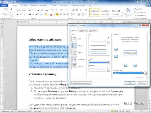Image resolution: width=151 pixels, height=113 pixels.
Task: Choose the selected line style in the list
Action: 98,53
